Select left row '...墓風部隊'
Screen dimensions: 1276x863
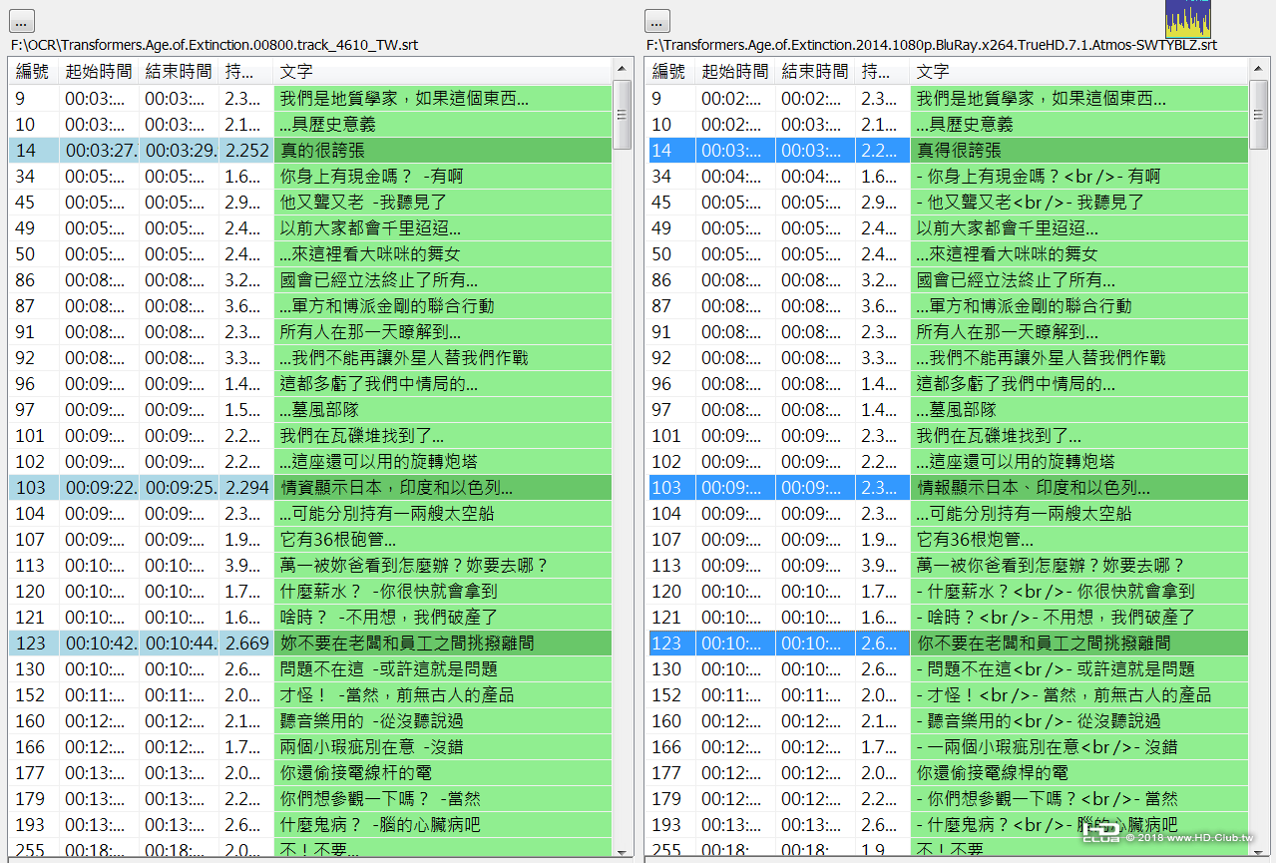[310, 409]
